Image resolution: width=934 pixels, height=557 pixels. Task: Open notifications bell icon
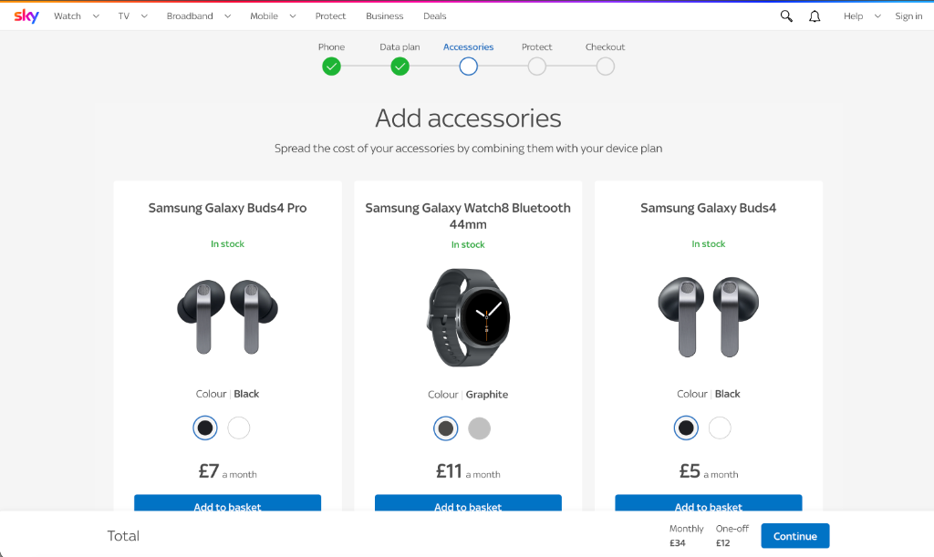point(815,16)
